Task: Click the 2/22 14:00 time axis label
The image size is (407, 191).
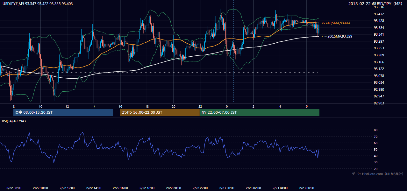Action: [x=94, y=188]
